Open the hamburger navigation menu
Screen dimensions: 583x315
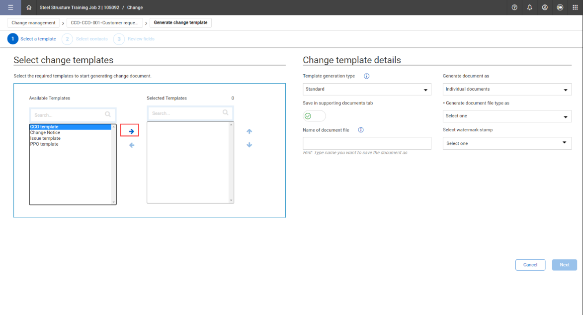coord(10,7)
